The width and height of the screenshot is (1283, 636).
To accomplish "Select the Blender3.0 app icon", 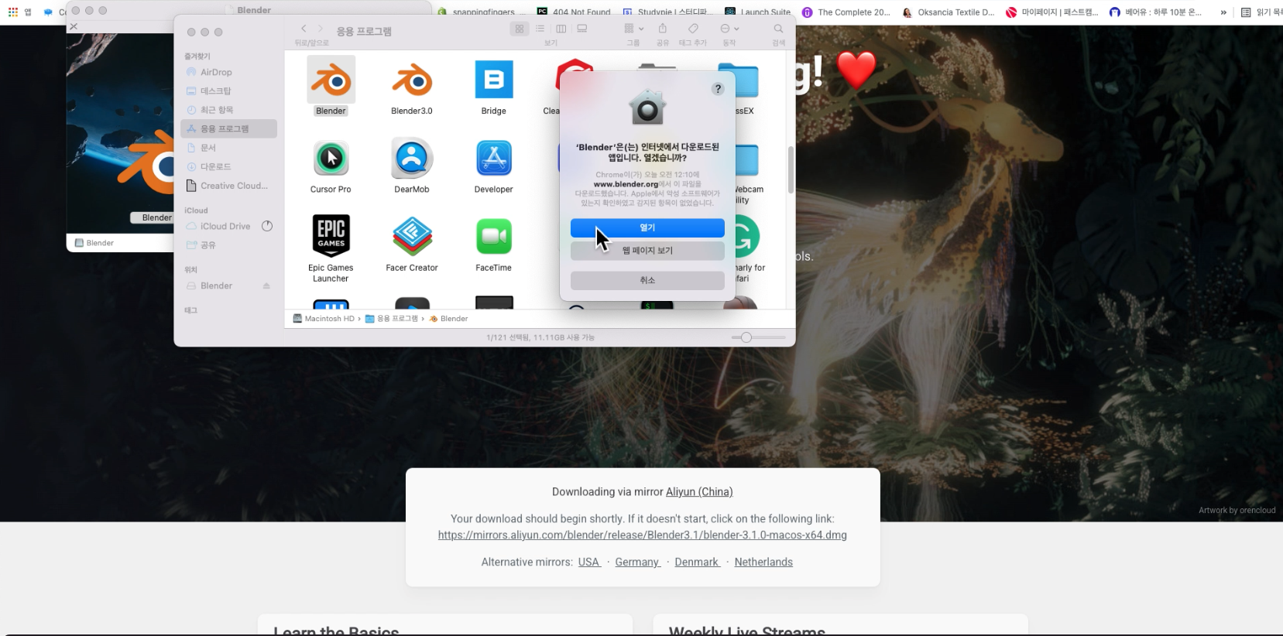I will coord(412,80).
